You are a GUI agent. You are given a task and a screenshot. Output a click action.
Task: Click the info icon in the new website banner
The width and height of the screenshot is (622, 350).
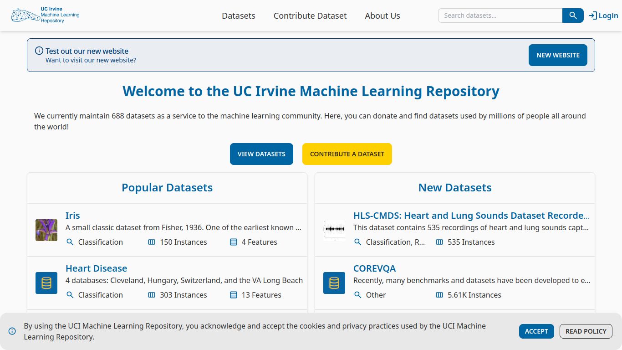(39, 51)
